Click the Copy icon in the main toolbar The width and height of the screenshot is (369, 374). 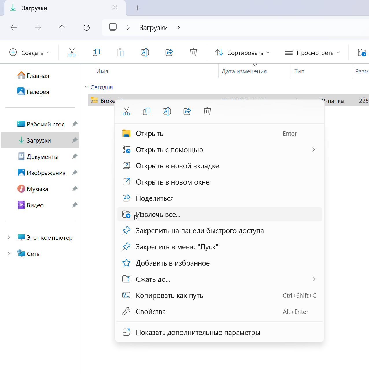coord(96,52)
